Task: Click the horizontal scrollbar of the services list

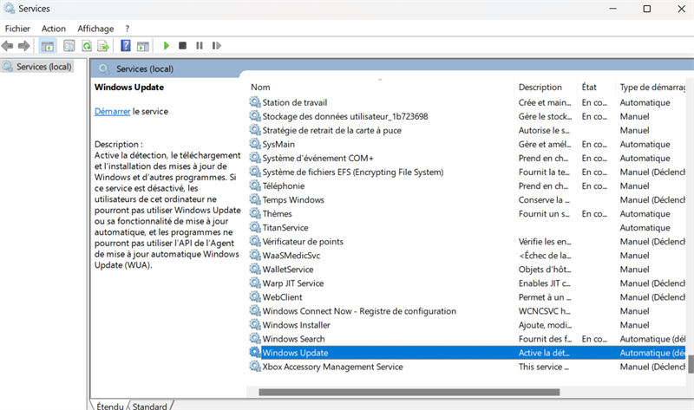Action: pos(409,392)
